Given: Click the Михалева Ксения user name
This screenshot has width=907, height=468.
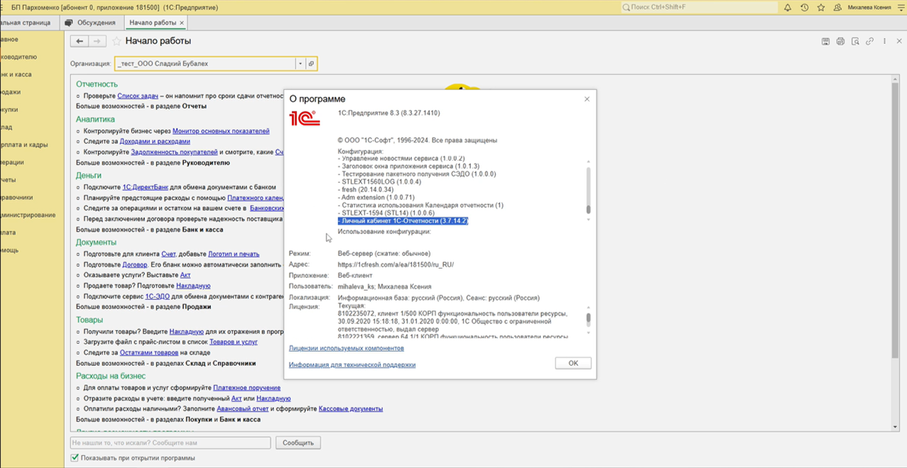Looking at the screenshot, I should coord(869,7).
